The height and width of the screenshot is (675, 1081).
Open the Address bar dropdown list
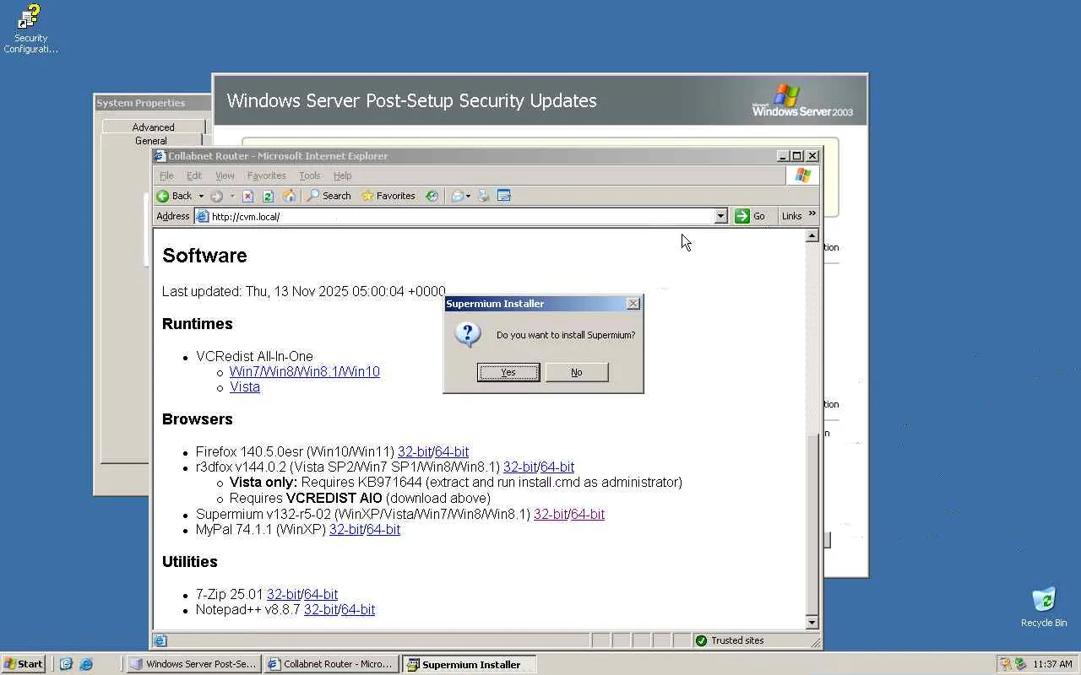point(720,216)
